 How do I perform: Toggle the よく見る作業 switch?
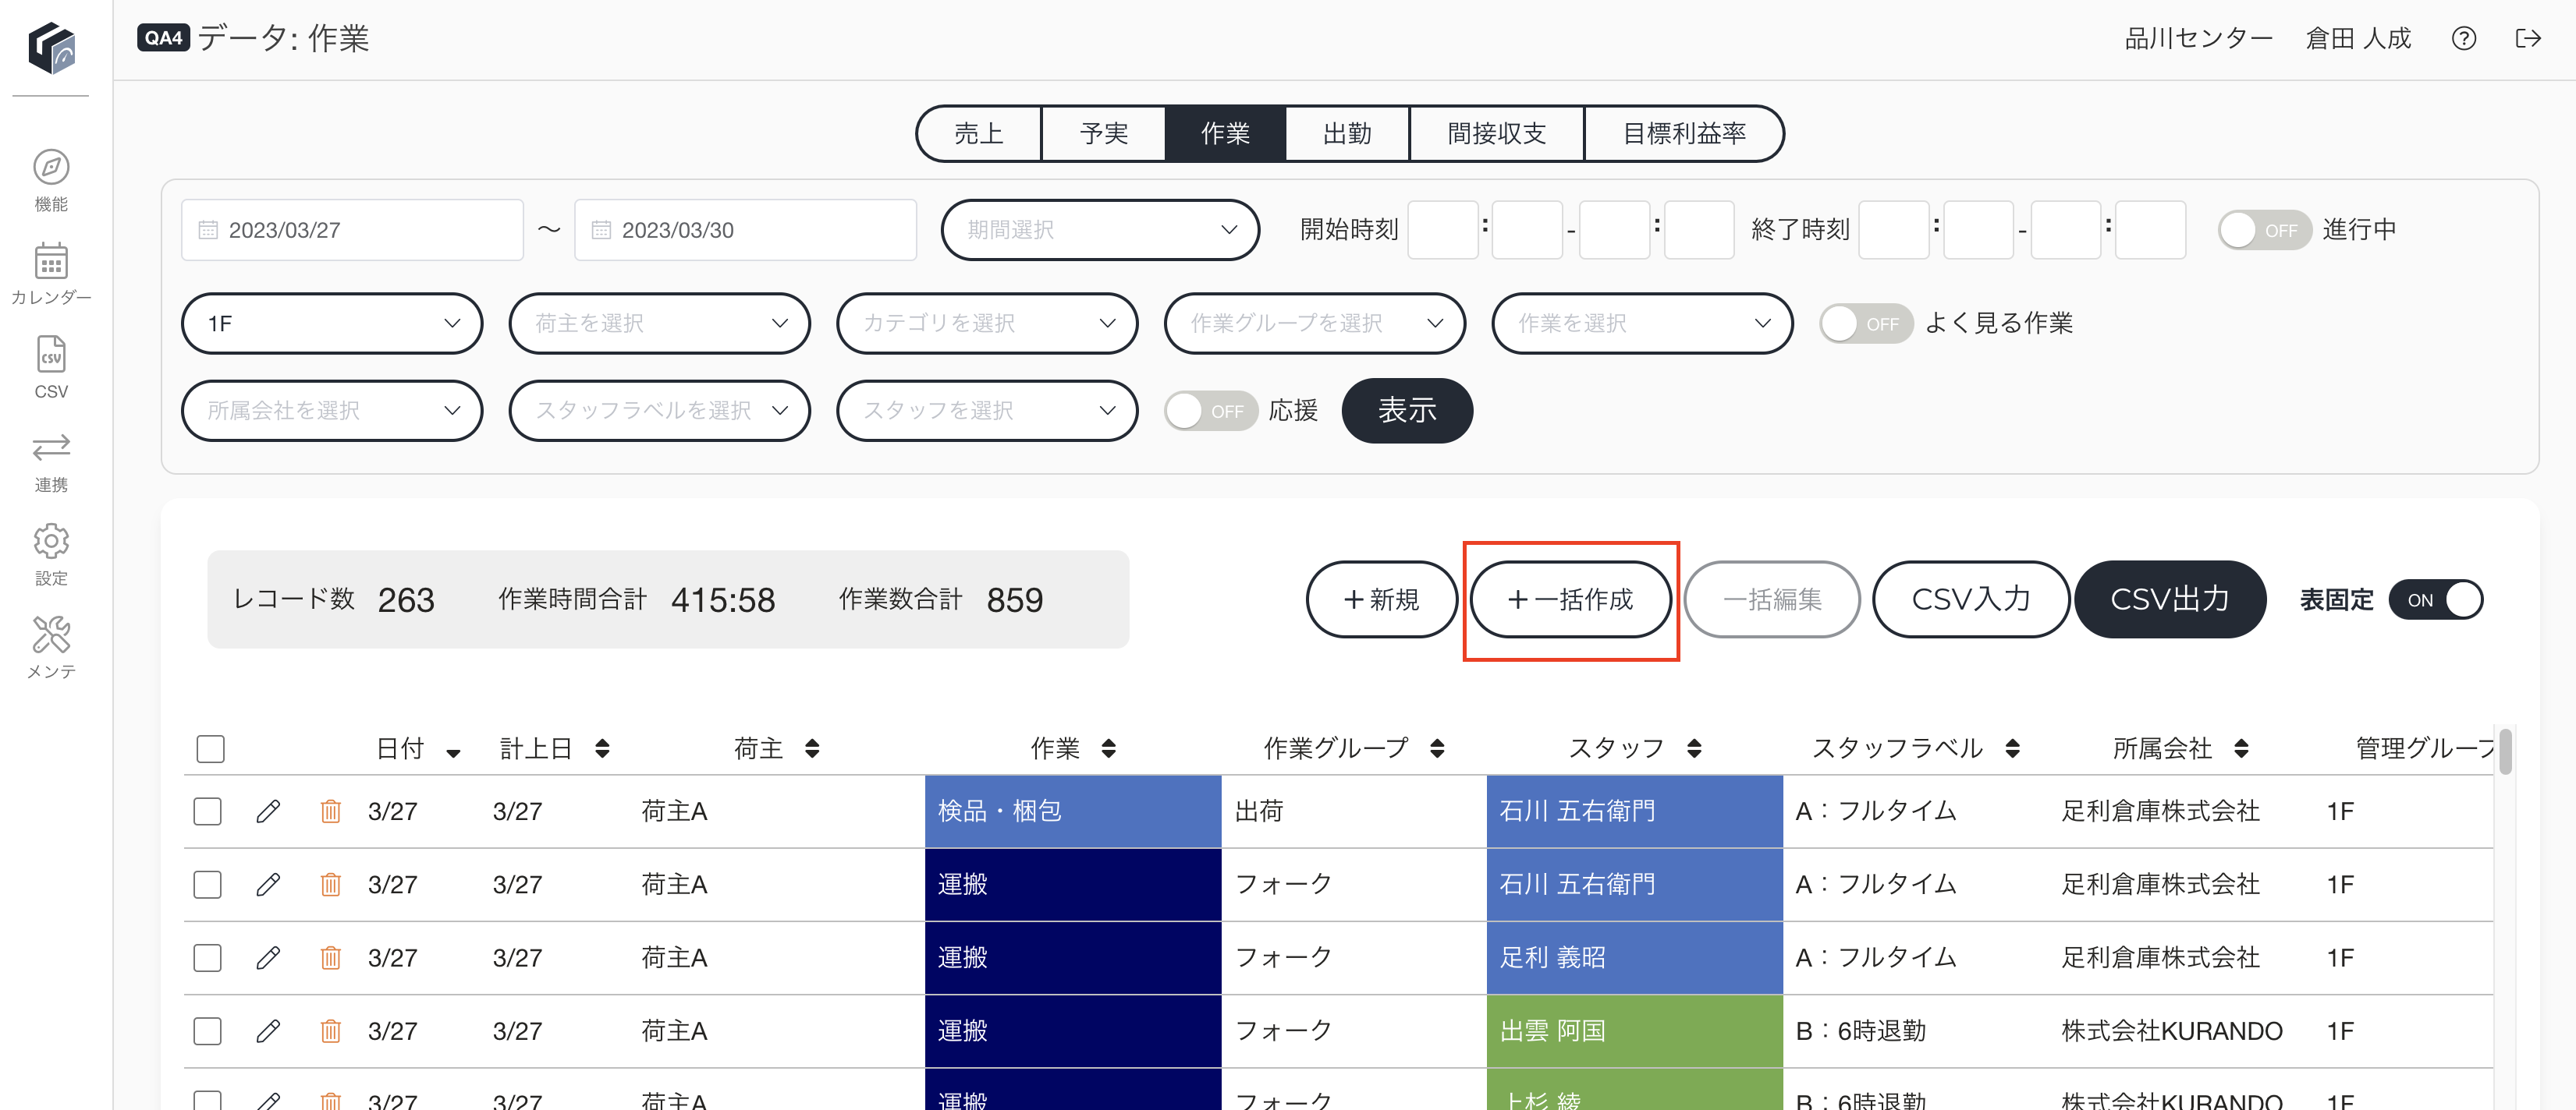click(1866, 323)
